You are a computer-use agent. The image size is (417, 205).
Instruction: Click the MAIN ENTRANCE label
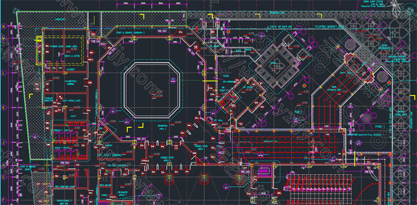(384, 47)
